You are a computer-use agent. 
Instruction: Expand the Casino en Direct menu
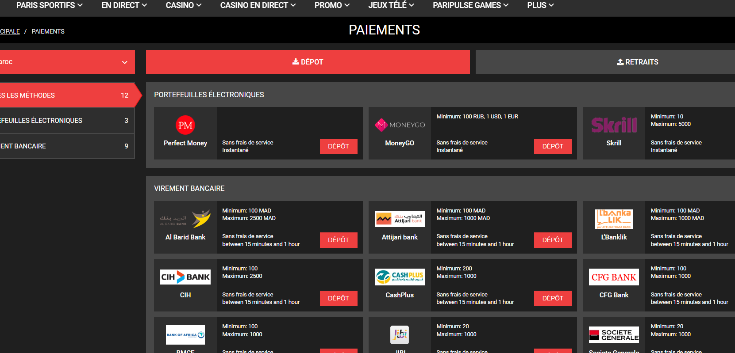tap(258, 5)
